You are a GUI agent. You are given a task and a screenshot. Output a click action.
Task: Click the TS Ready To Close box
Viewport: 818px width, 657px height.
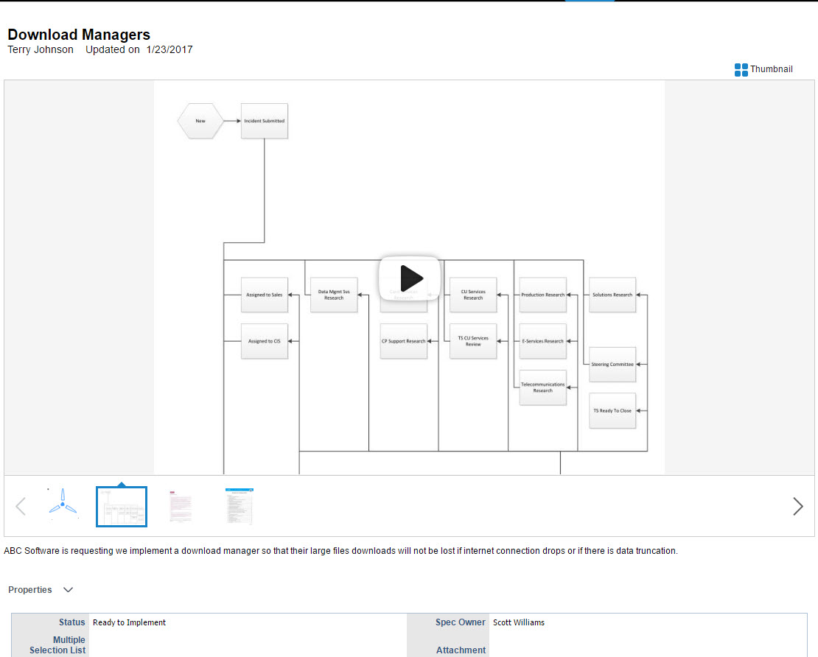[x=612, y=411]
